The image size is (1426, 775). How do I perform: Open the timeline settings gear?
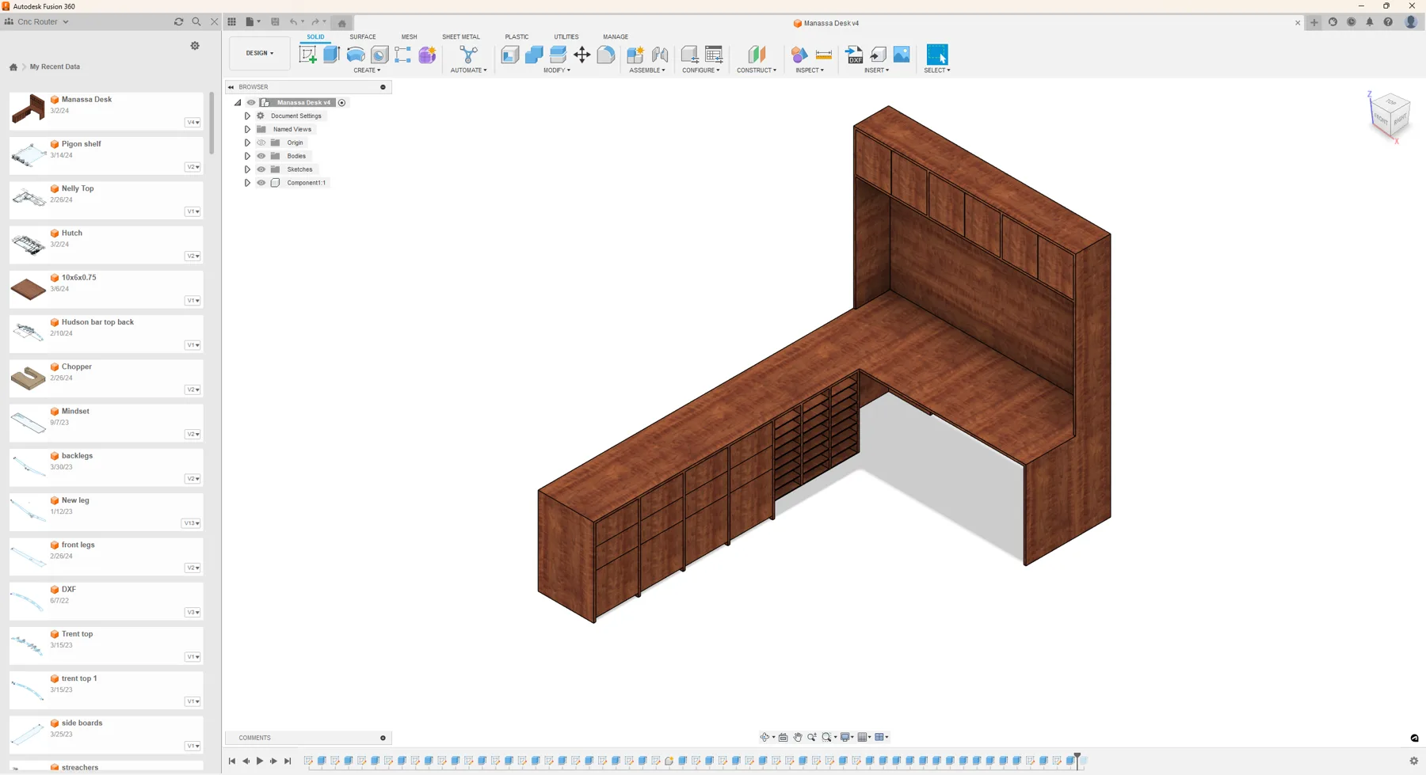click(x=1413, y=761)
